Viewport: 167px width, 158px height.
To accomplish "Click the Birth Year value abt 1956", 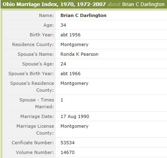I will [70, 35].
